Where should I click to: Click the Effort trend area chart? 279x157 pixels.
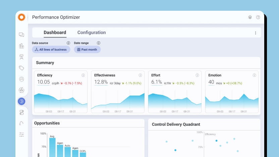point(175,101)
